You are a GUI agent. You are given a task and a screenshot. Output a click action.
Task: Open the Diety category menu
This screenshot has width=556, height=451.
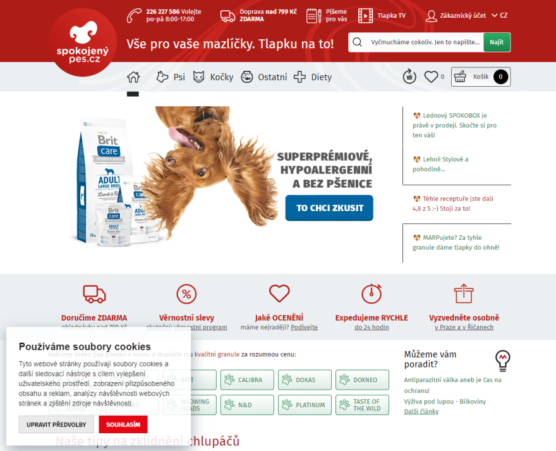pyautogui.click(x=313, y=77)
